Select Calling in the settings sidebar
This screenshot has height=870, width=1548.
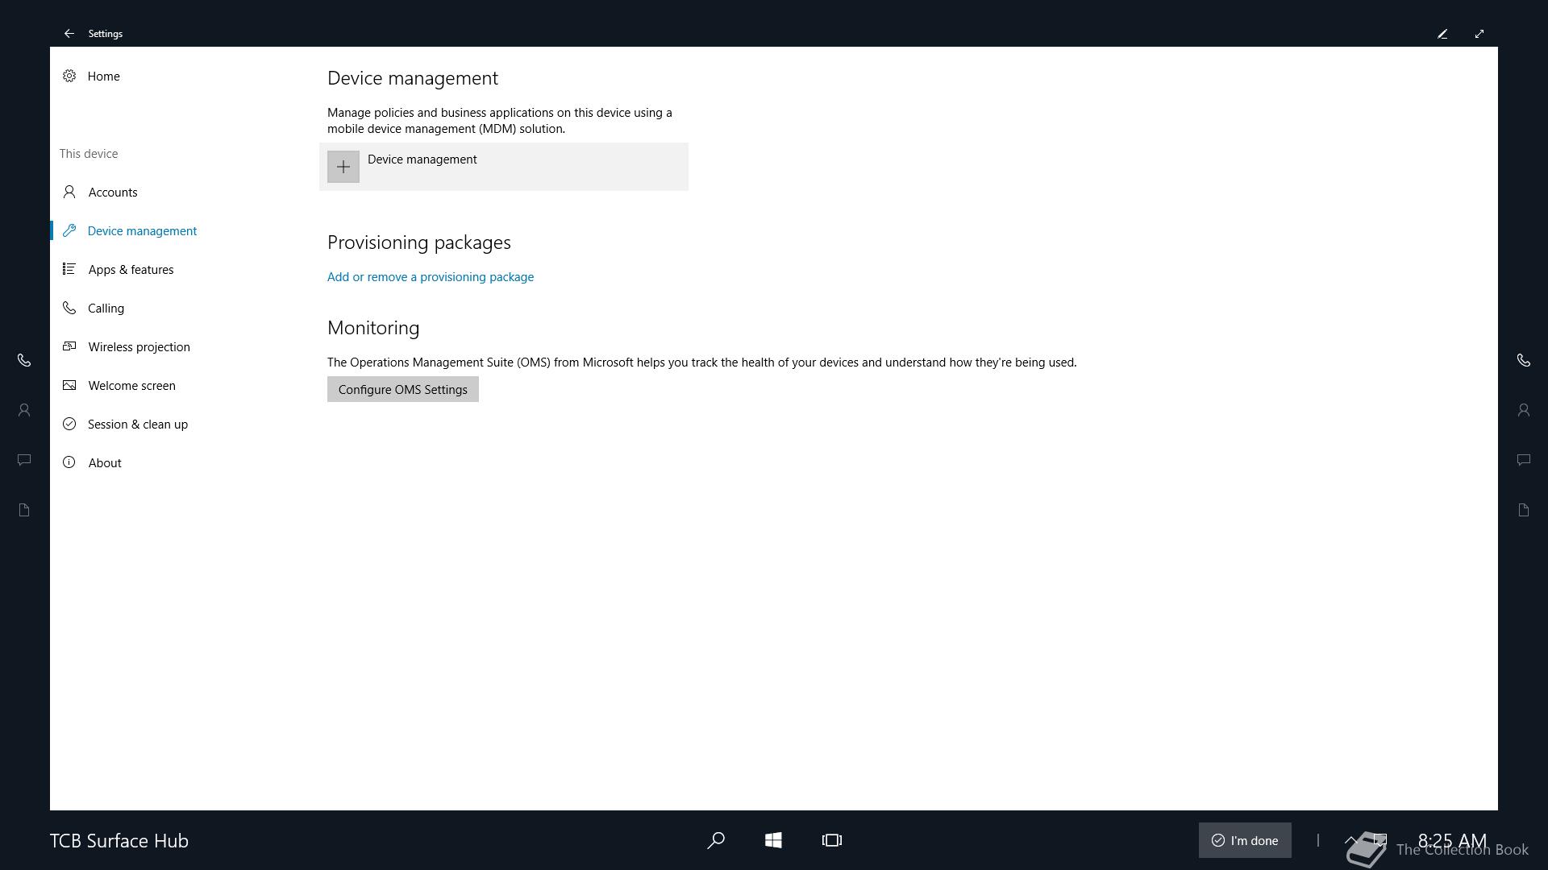(106, 308)
